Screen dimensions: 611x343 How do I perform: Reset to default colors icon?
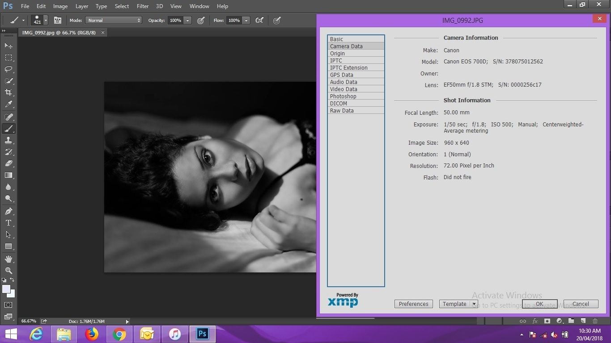coord(4,280)
